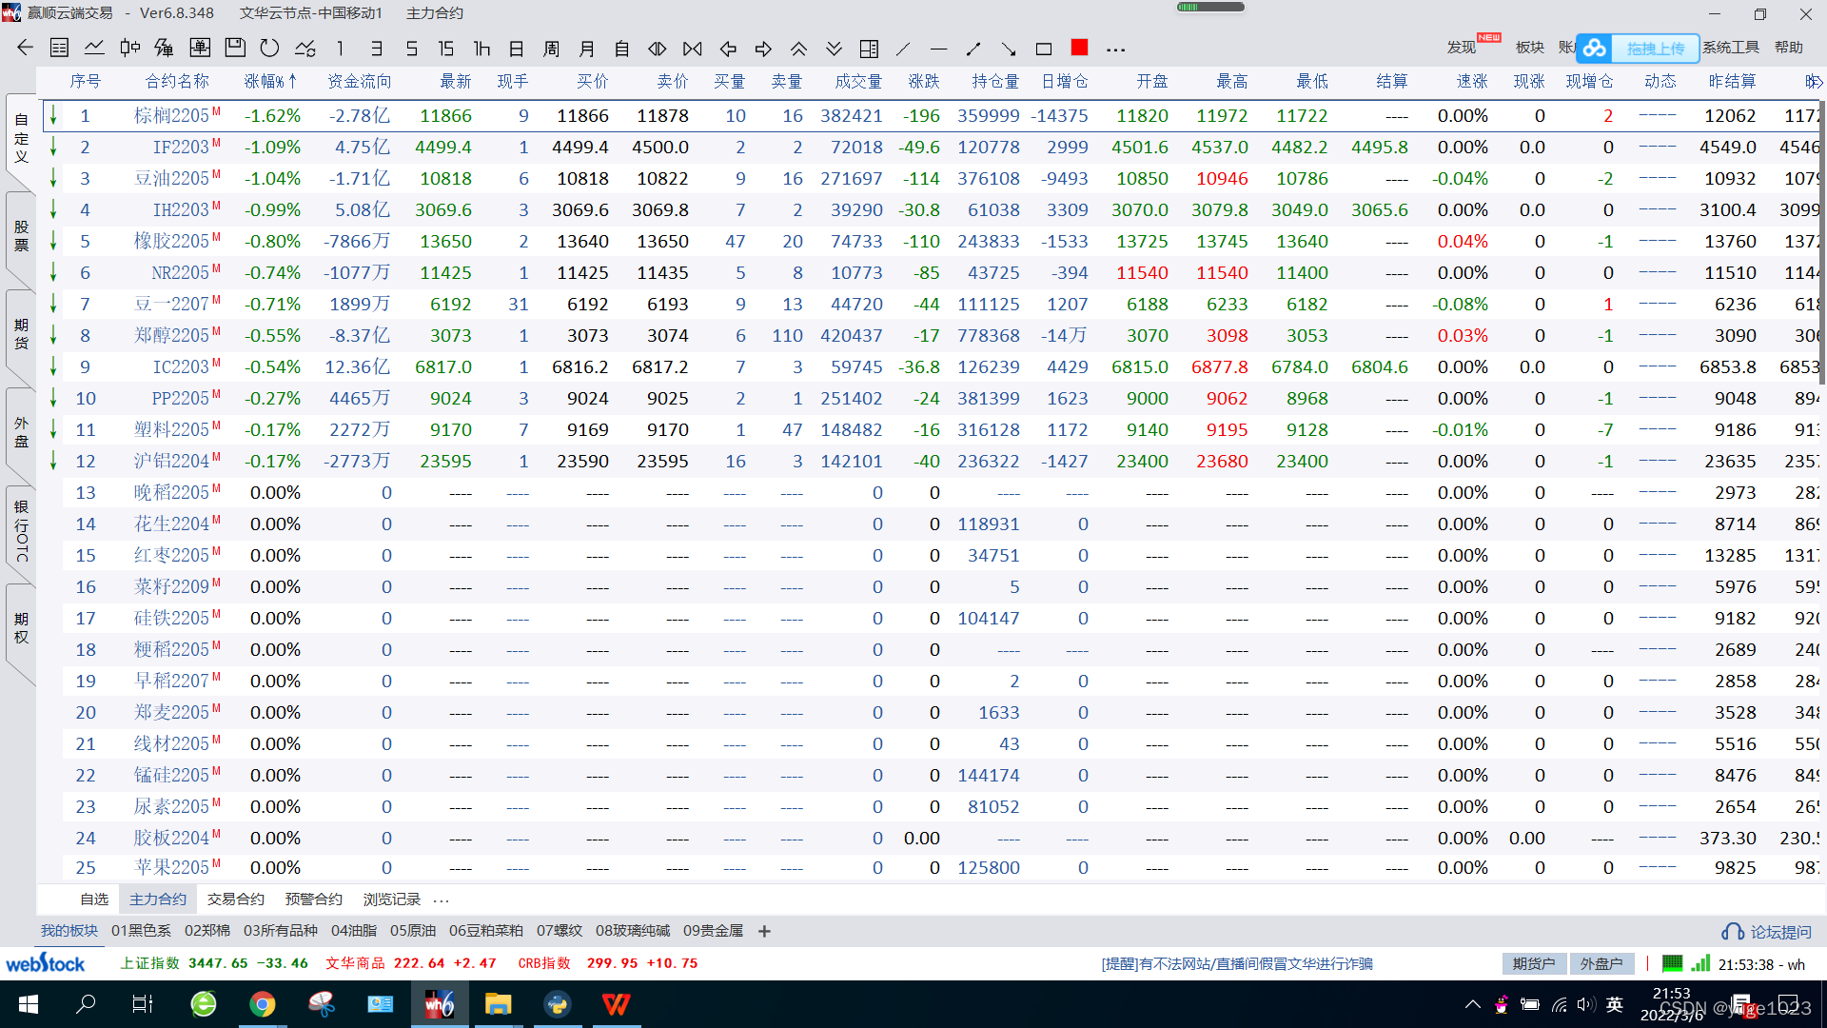
Task: Click the double down chevron icon
Action: pyautogui.click(x=834, y=49)
